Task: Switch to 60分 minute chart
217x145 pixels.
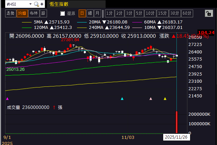Action: (x=187, y=13)
